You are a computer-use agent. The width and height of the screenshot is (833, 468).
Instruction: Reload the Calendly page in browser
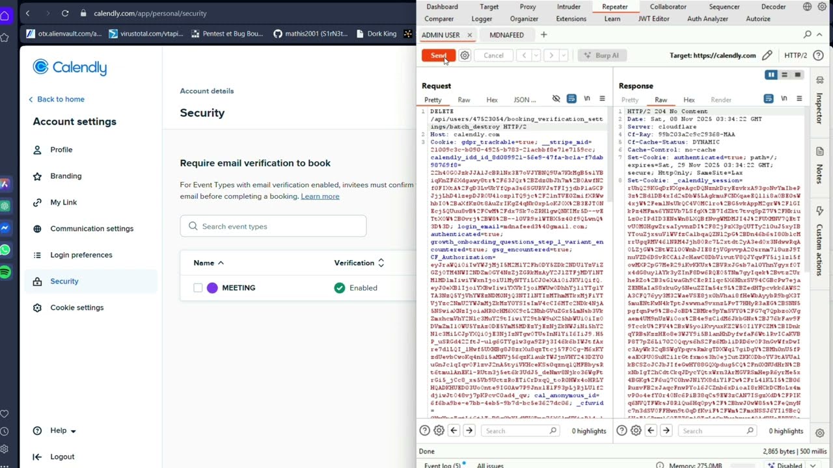point(65,13)
